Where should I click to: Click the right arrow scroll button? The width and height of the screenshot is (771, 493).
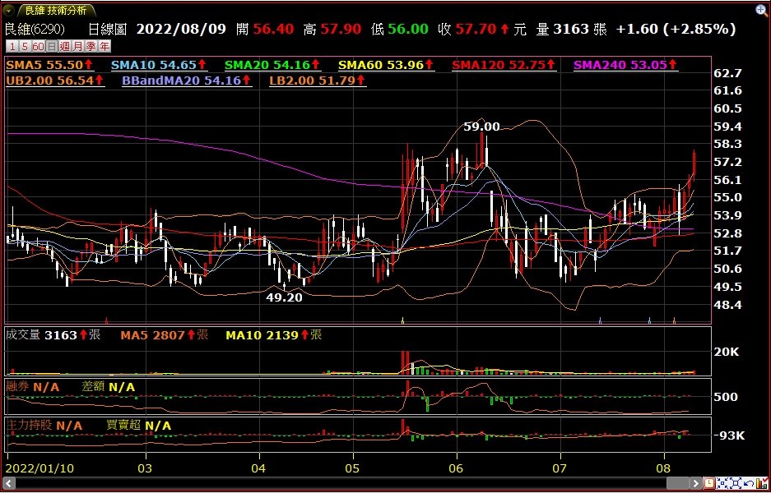(x=696, y=483)
